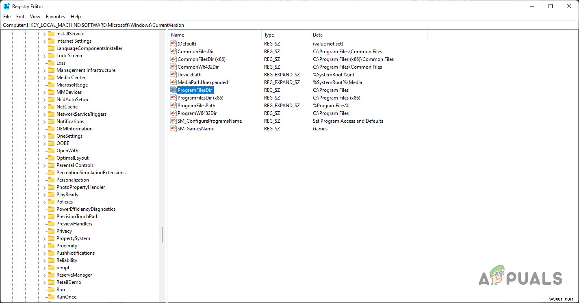Open the View menu
The width and height of the screenshot is (579, 303).
coord(35,17)
